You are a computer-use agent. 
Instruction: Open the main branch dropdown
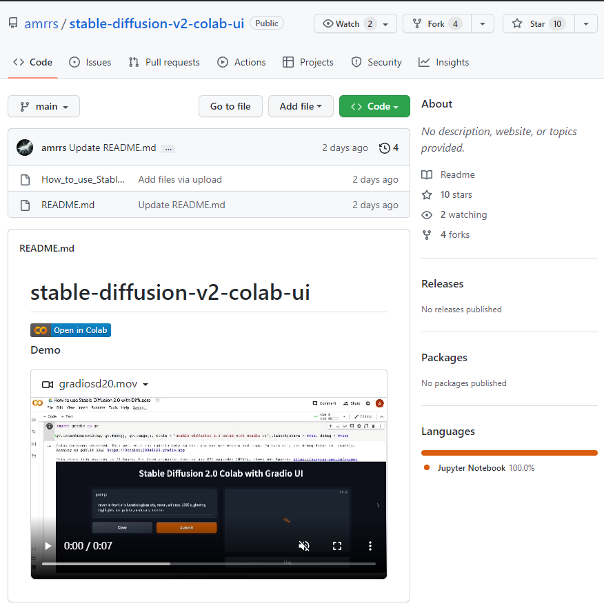(x=43, y=106)
